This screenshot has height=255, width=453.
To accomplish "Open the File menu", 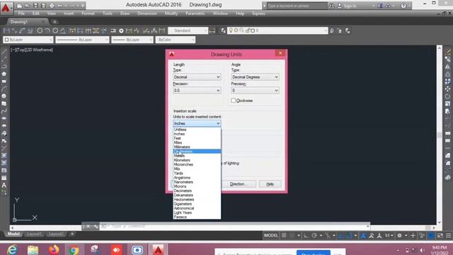I will tap(21, 13).
